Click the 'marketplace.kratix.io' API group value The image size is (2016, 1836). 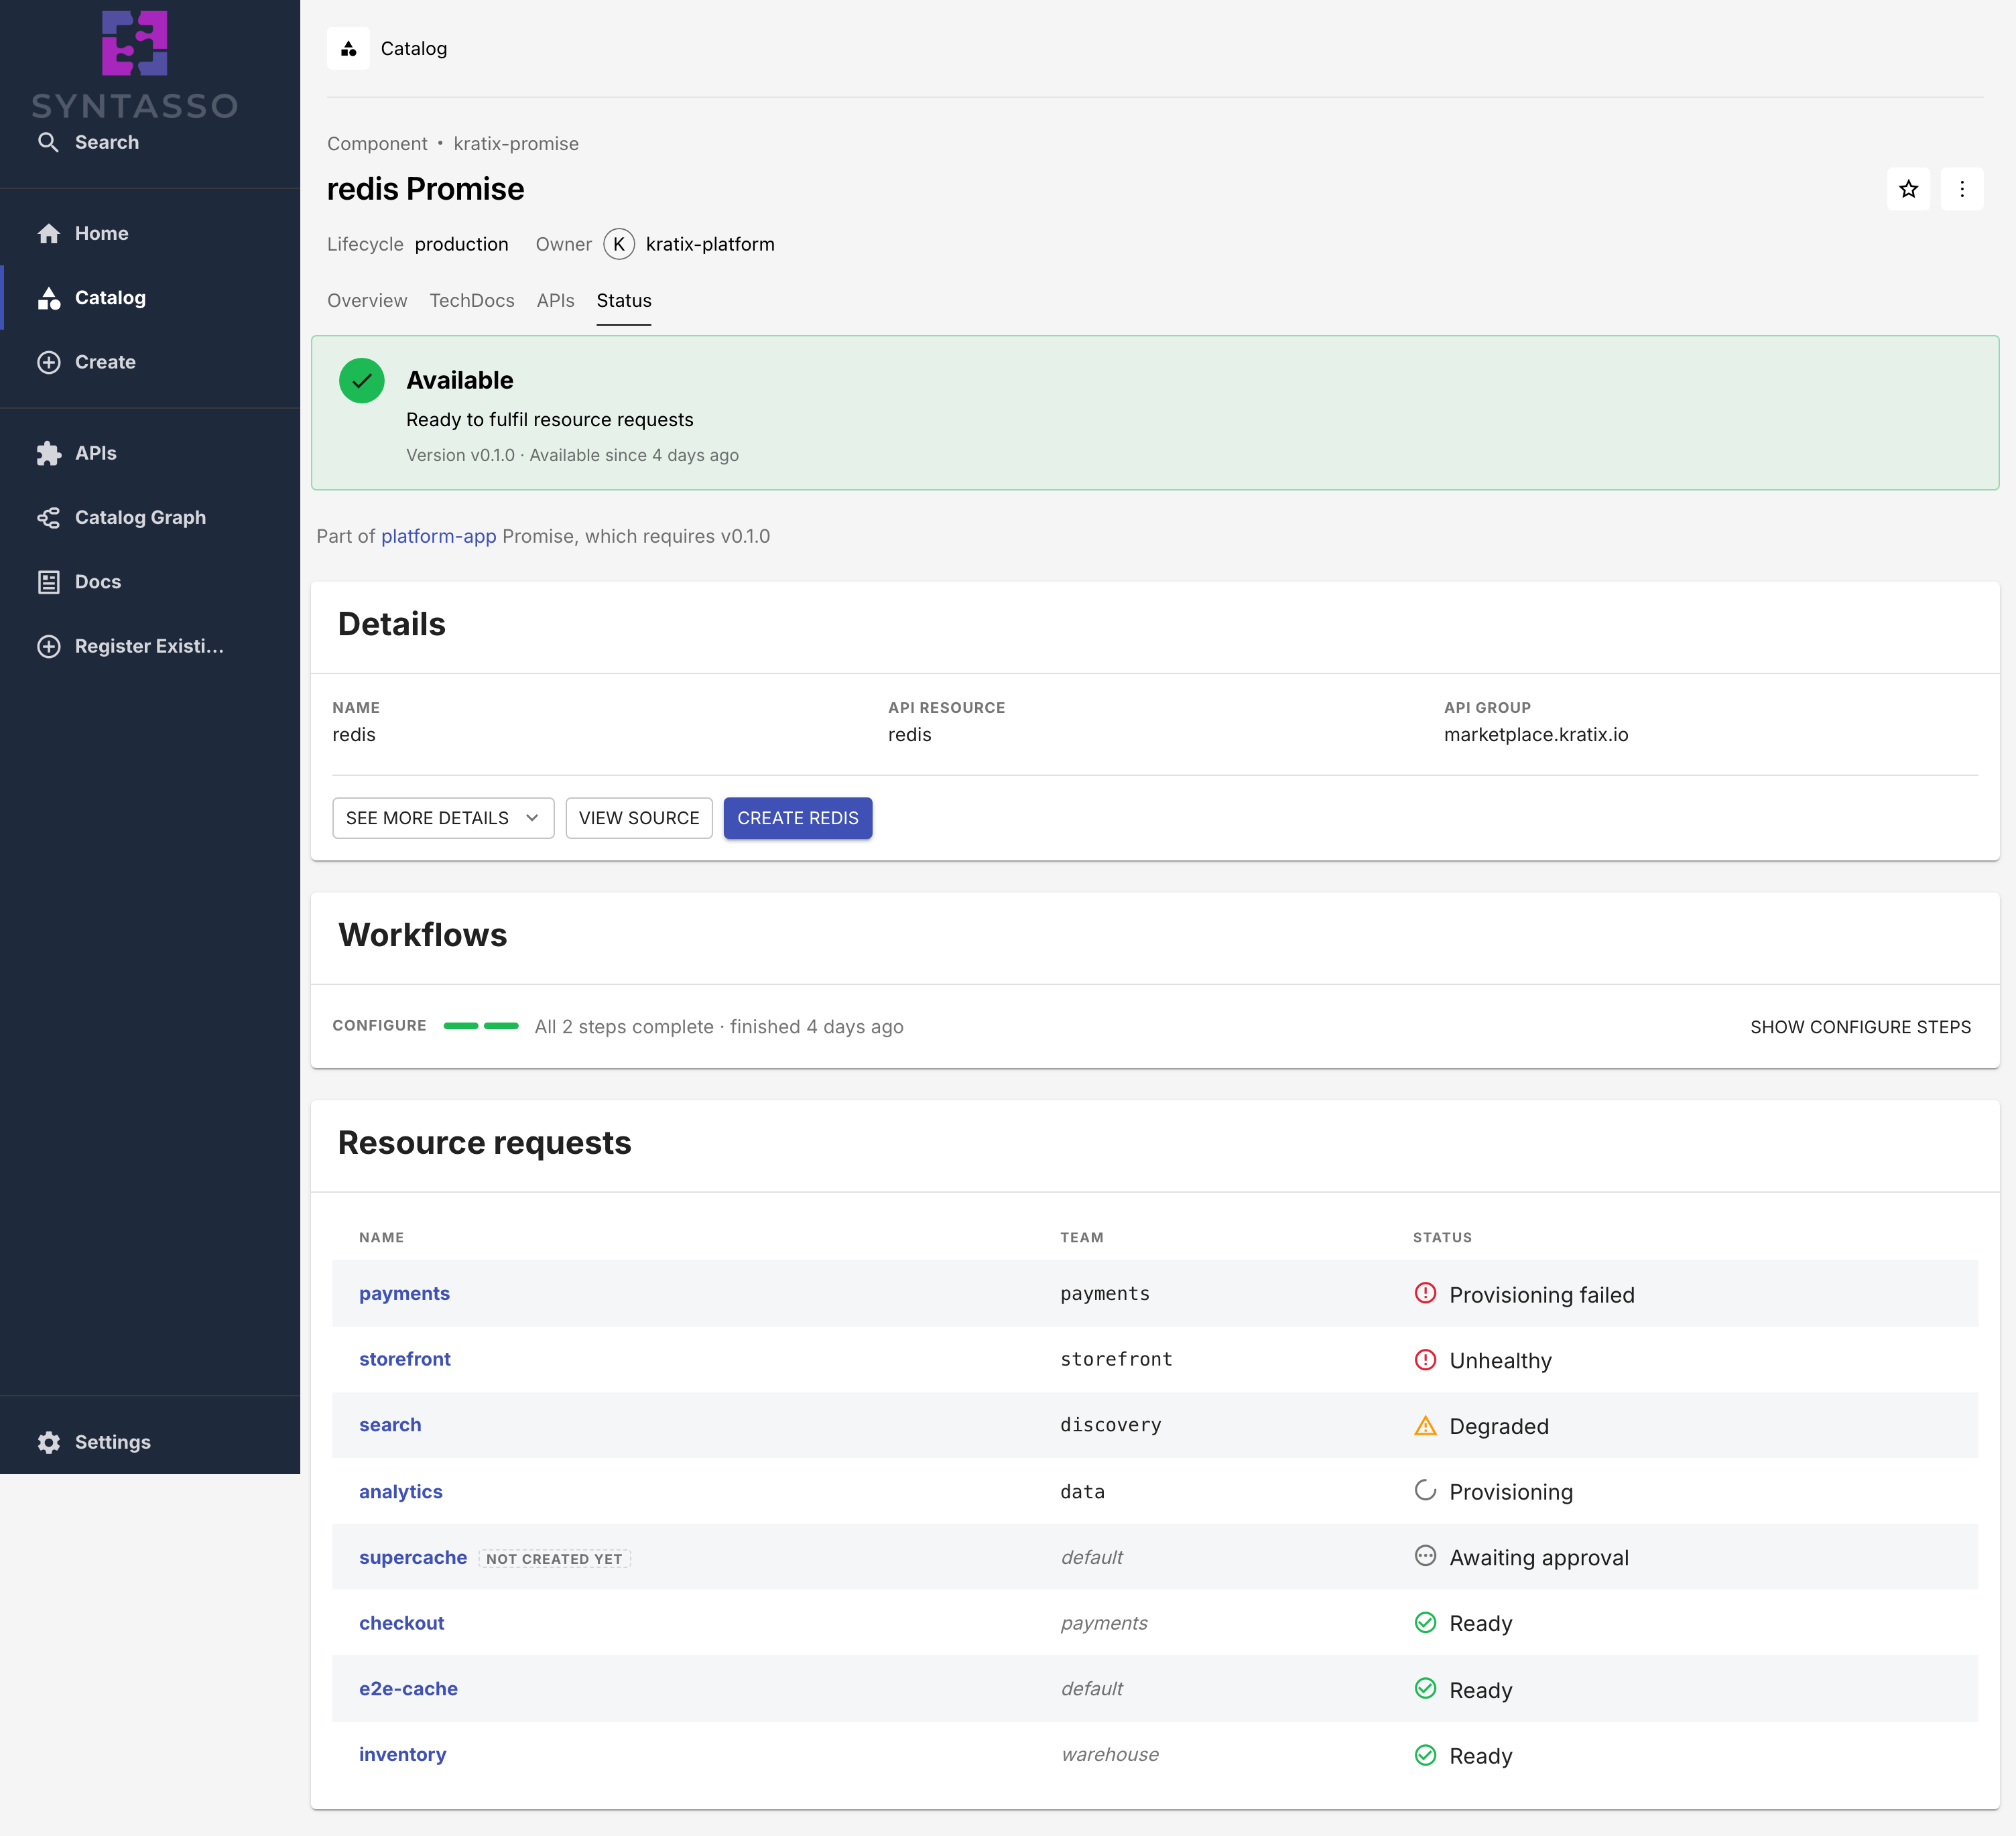tap(1536, 735)
